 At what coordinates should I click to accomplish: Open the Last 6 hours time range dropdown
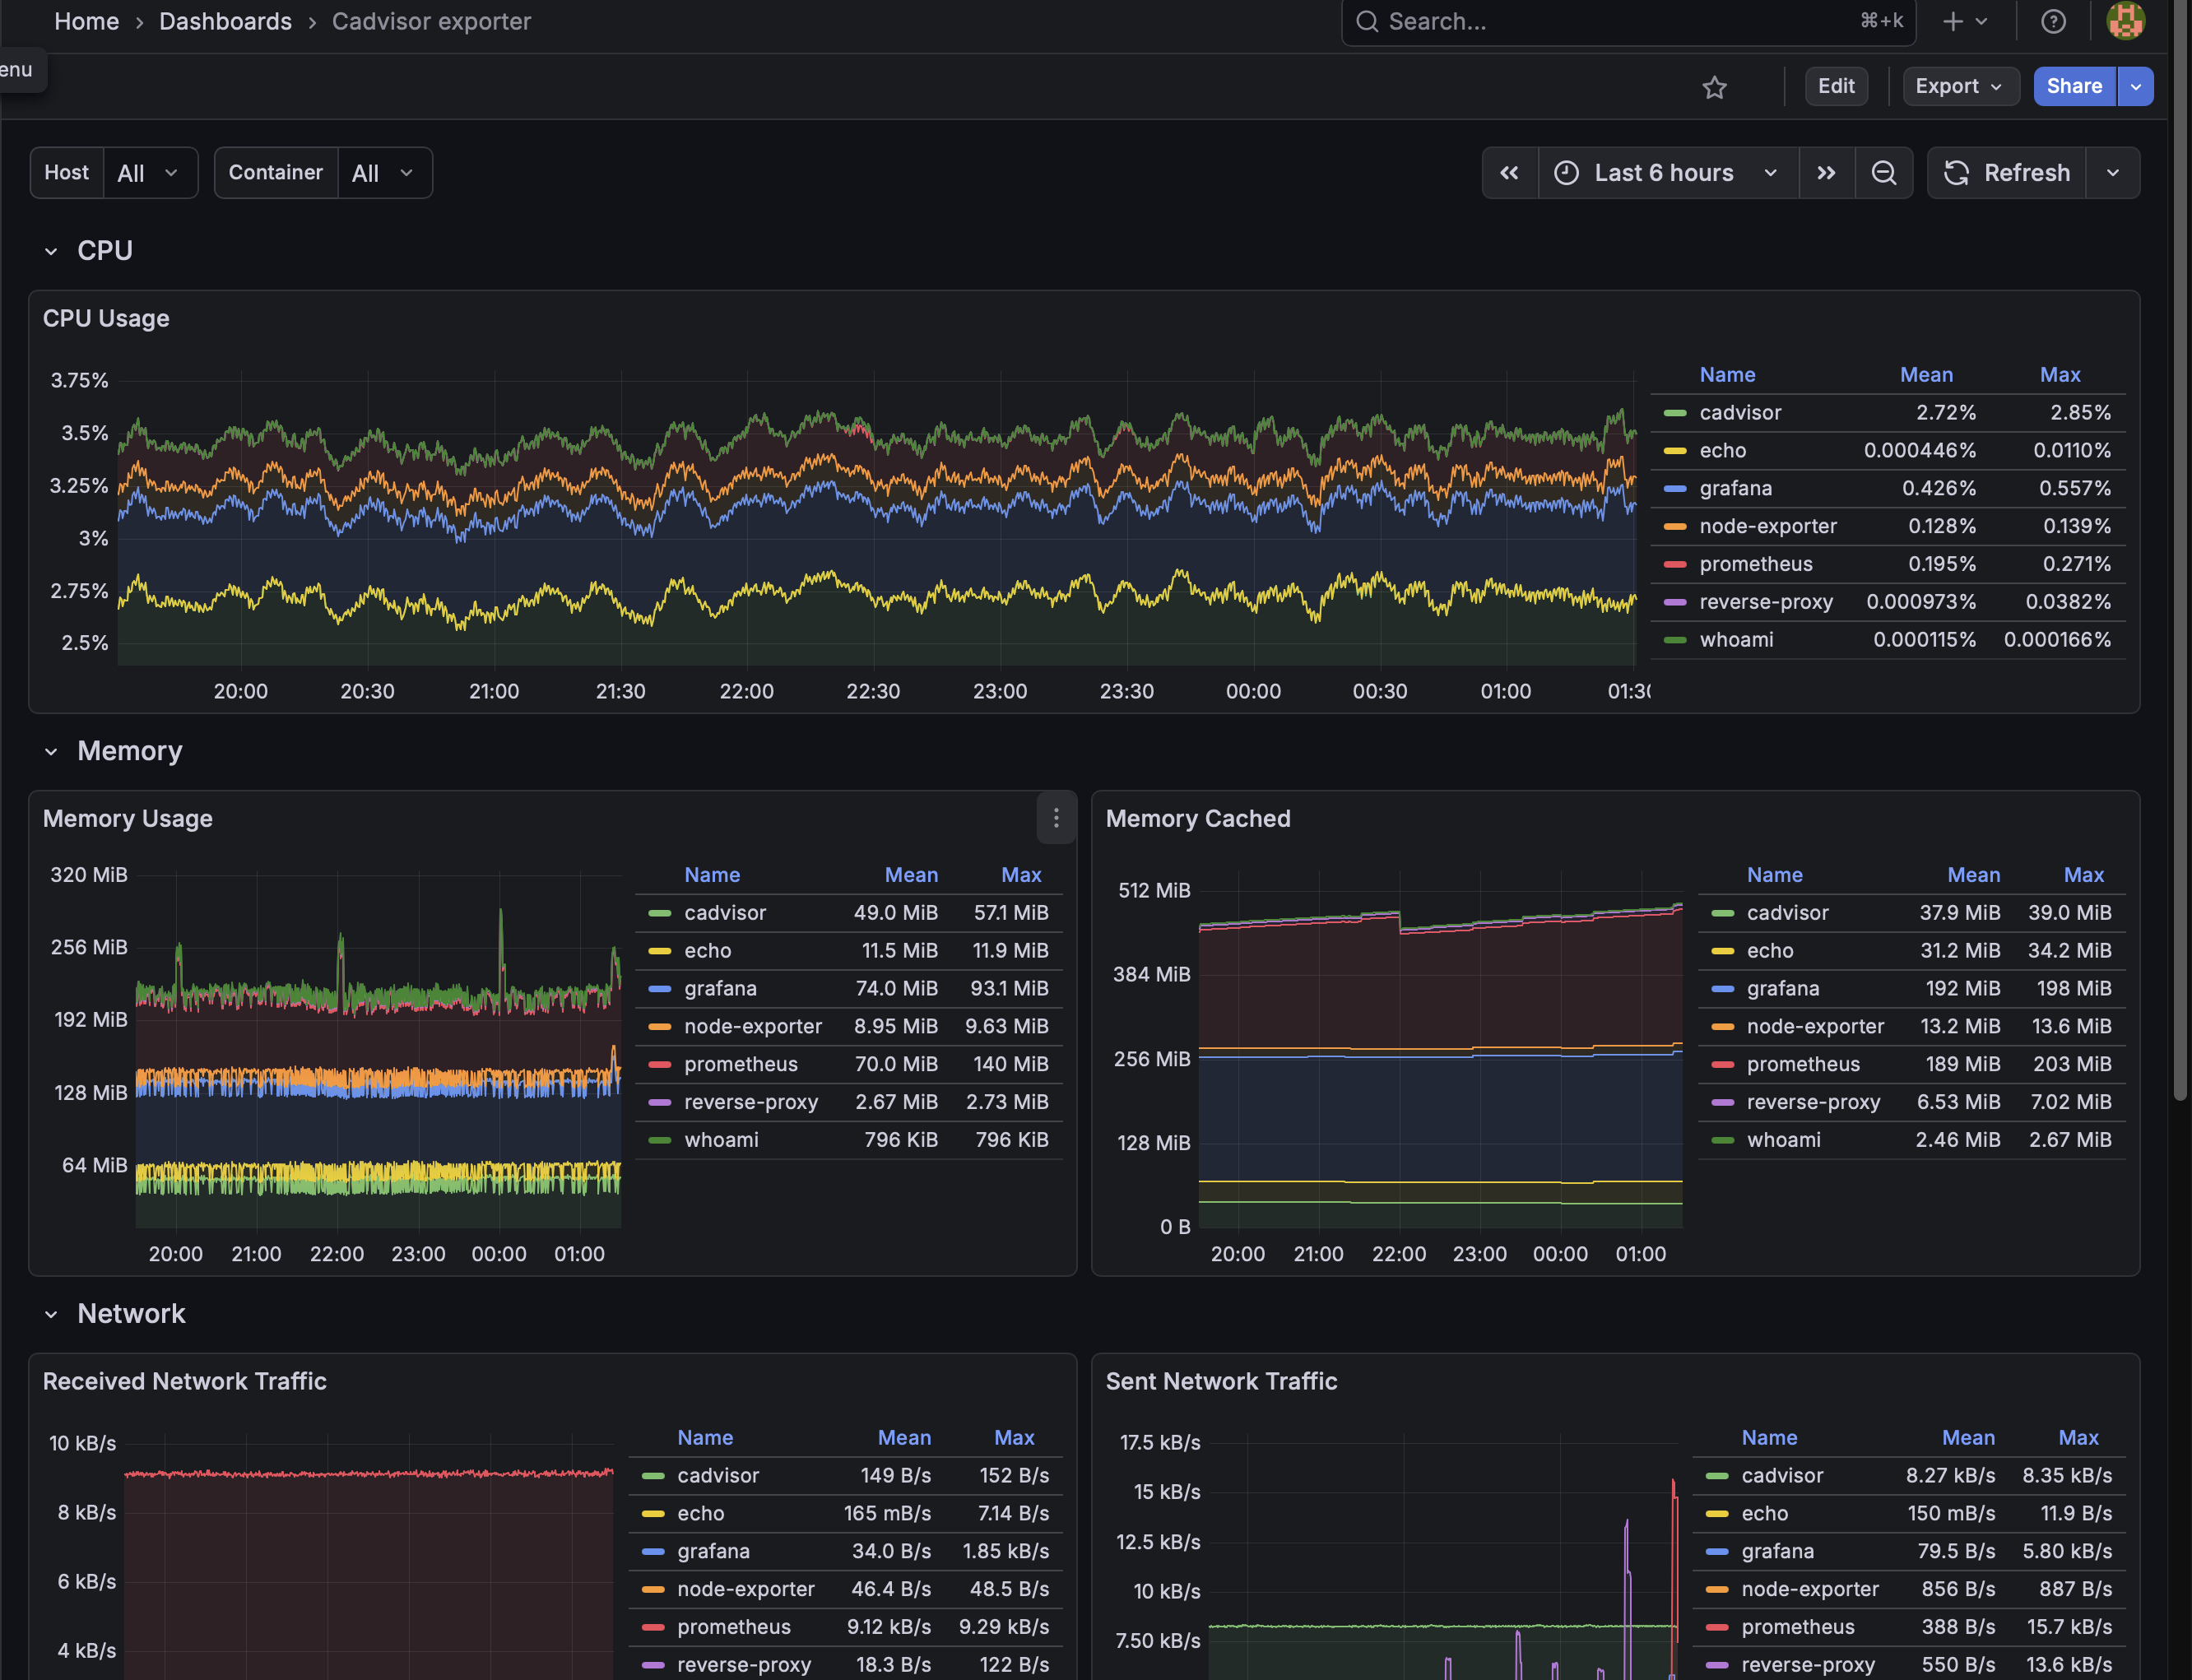1664,172
